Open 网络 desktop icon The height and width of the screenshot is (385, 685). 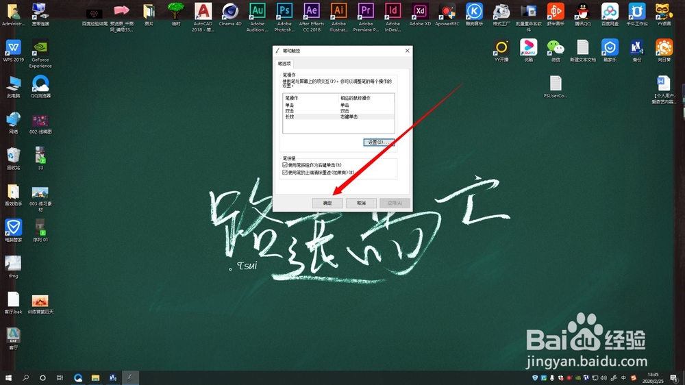(14, 123)
